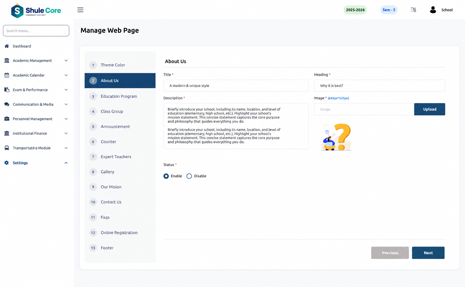
Task: Expand the Academic Calendar chevron
Action: [x=66, y=75]
